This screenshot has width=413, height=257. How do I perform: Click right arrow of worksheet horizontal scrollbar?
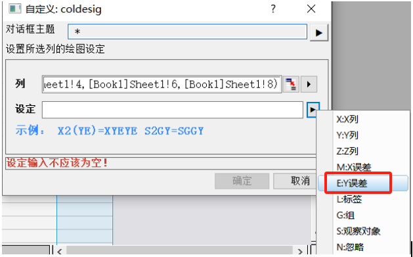tap(300, 252)
